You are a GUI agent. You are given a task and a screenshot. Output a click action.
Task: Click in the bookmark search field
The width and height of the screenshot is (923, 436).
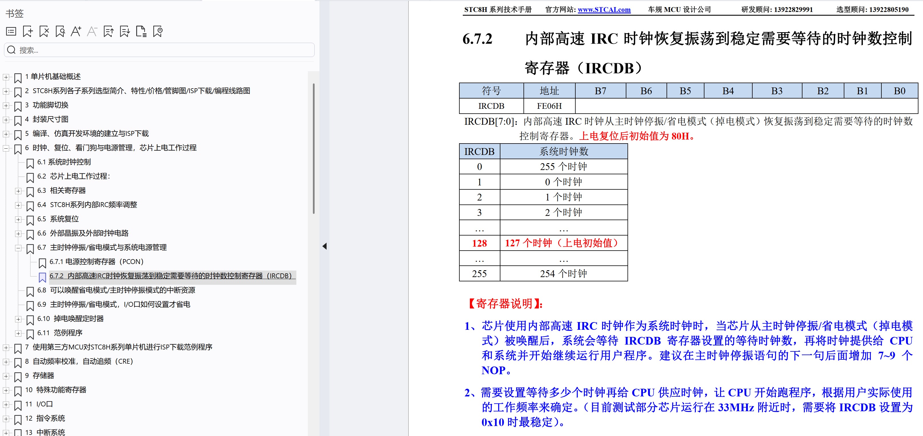click(x=160, y=50)
